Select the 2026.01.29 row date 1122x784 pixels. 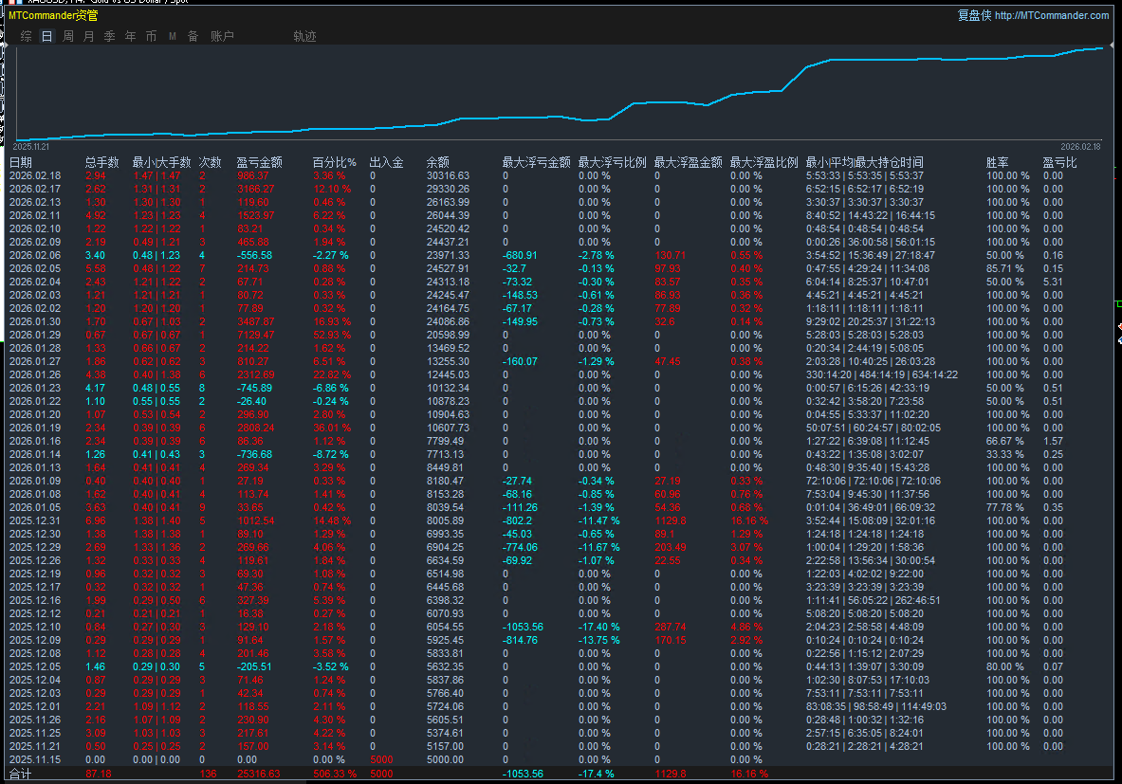click(35, 335)
